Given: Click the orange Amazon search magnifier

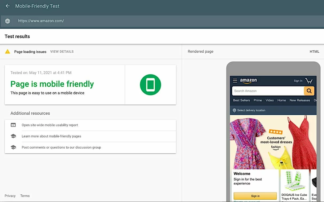Looking at the screenshot, I should pyautogui.click(x=309, y=91).
